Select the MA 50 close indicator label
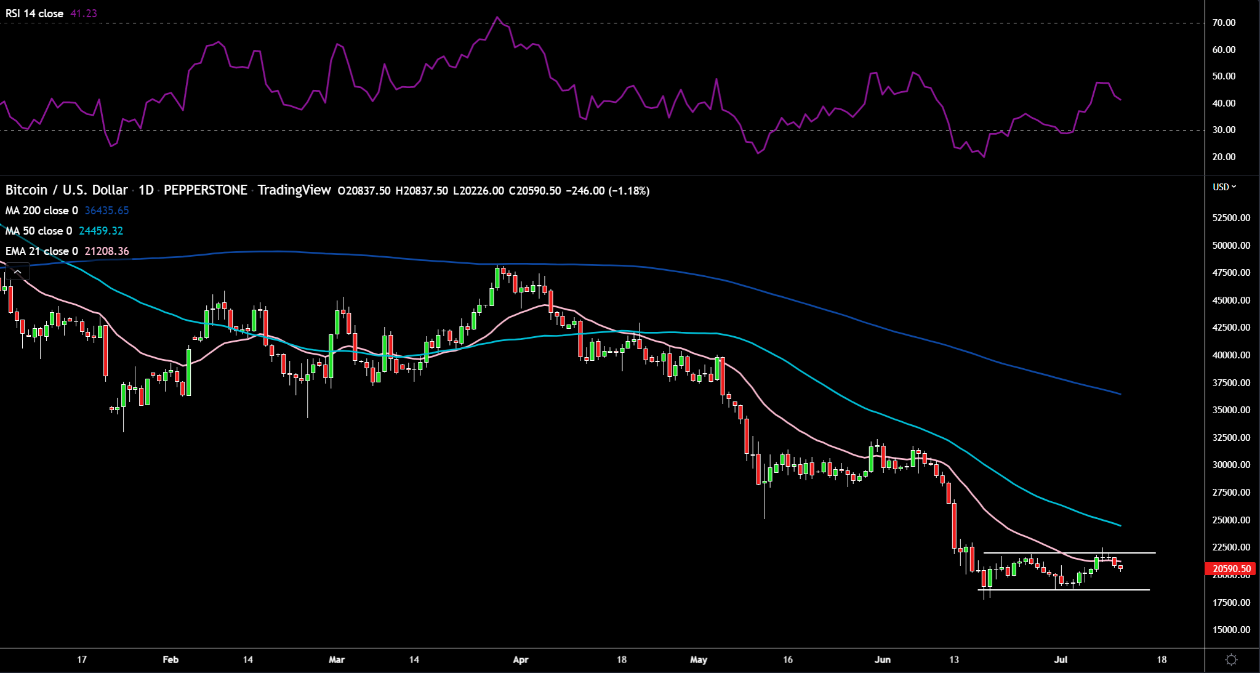 coord(39,231)
